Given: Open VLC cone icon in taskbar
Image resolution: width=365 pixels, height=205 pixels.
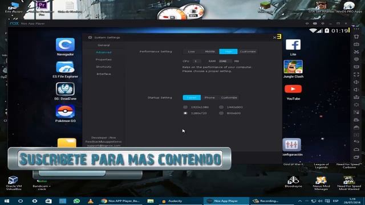Looking at the screenshot, I should (x=91, y=201).
